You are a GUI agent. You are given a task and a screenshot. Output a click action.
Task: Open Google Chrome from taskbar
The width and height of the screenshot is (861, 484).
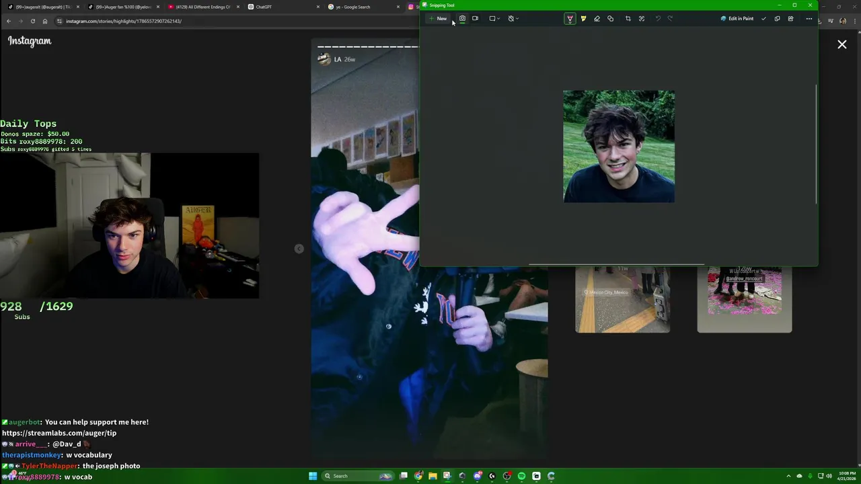tap(418, 476)
